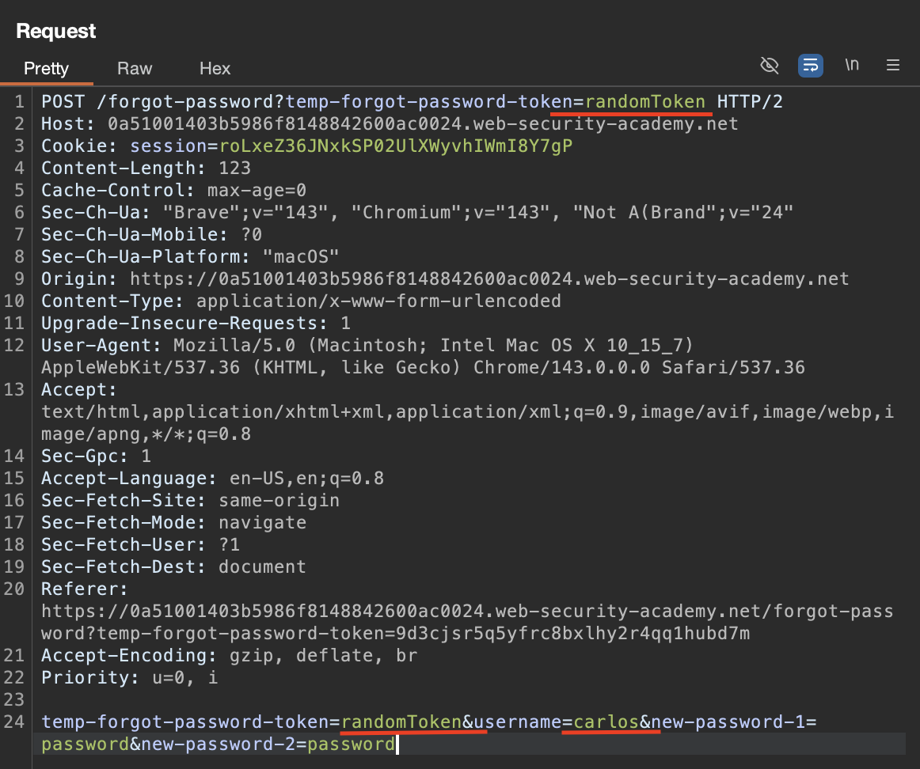Click the Accept-Encoding header line

[229, 656]
